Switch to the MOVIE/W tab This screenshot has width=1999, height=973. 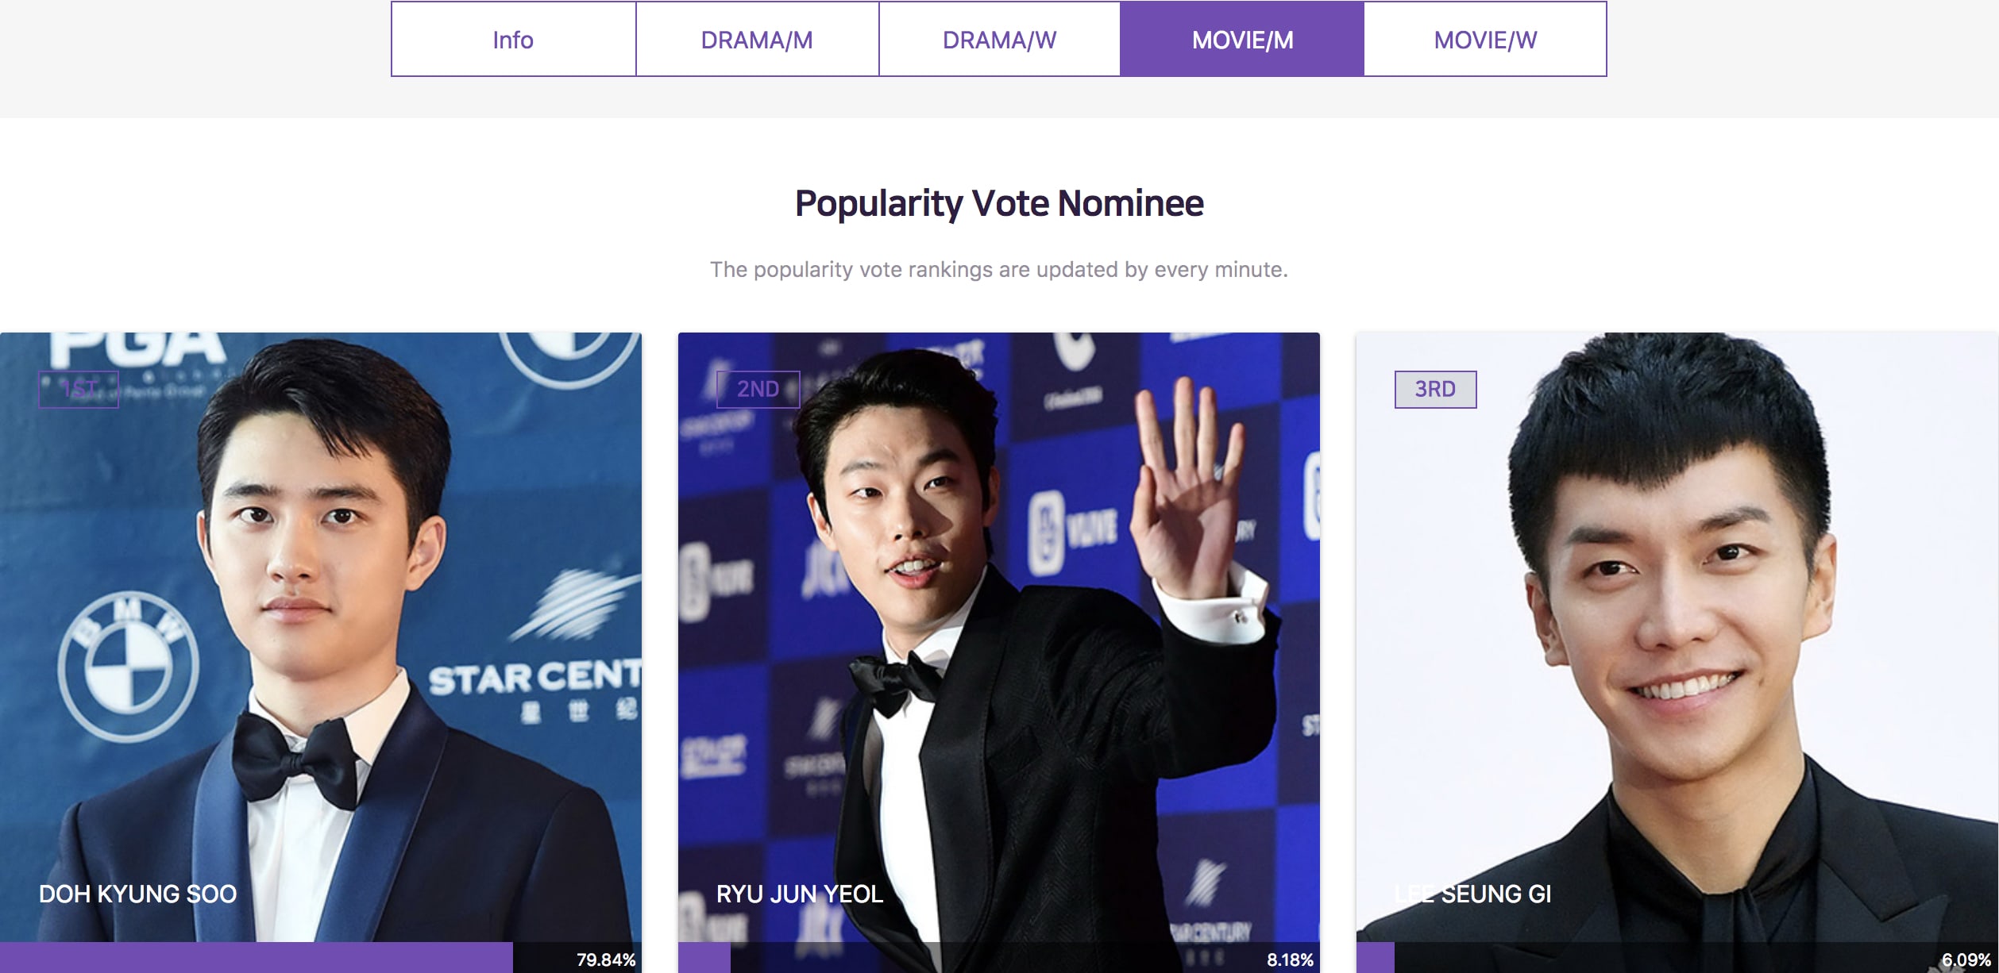point(1485,39)
